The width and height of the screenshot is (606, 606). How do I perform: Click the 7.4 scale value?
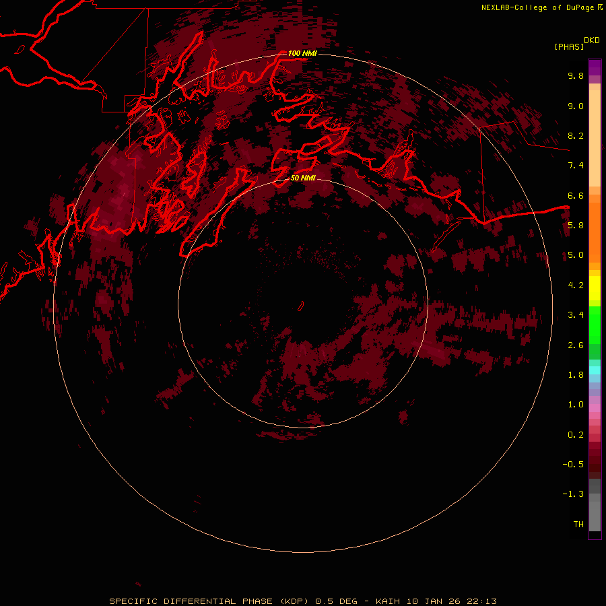pyautogui.click(x=576, y=166)
